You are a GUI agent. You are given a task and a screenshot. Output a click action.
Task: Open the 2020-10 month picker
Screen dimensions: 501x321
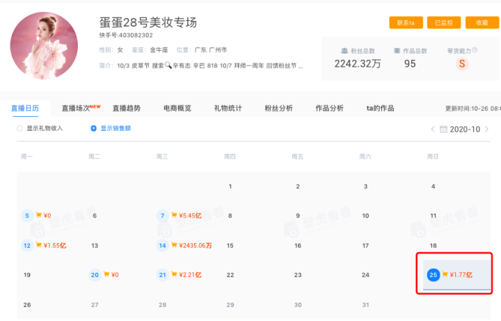460,130
